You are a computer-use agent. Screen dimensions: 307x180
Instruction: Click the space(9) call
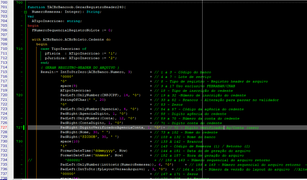69,86
